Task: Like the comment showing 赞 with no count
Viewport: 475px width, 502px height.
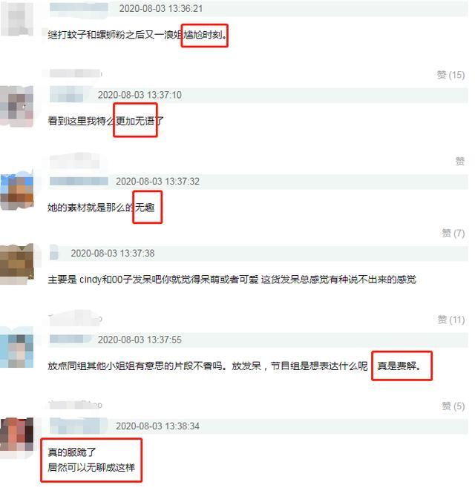Action: click(460, 161)
